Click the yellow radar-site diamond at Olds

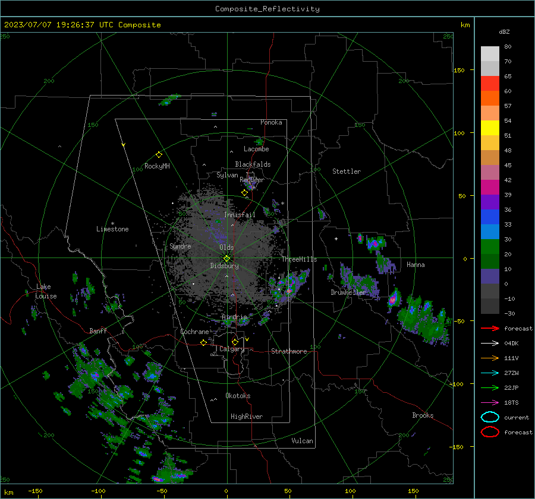pos(226,259)
